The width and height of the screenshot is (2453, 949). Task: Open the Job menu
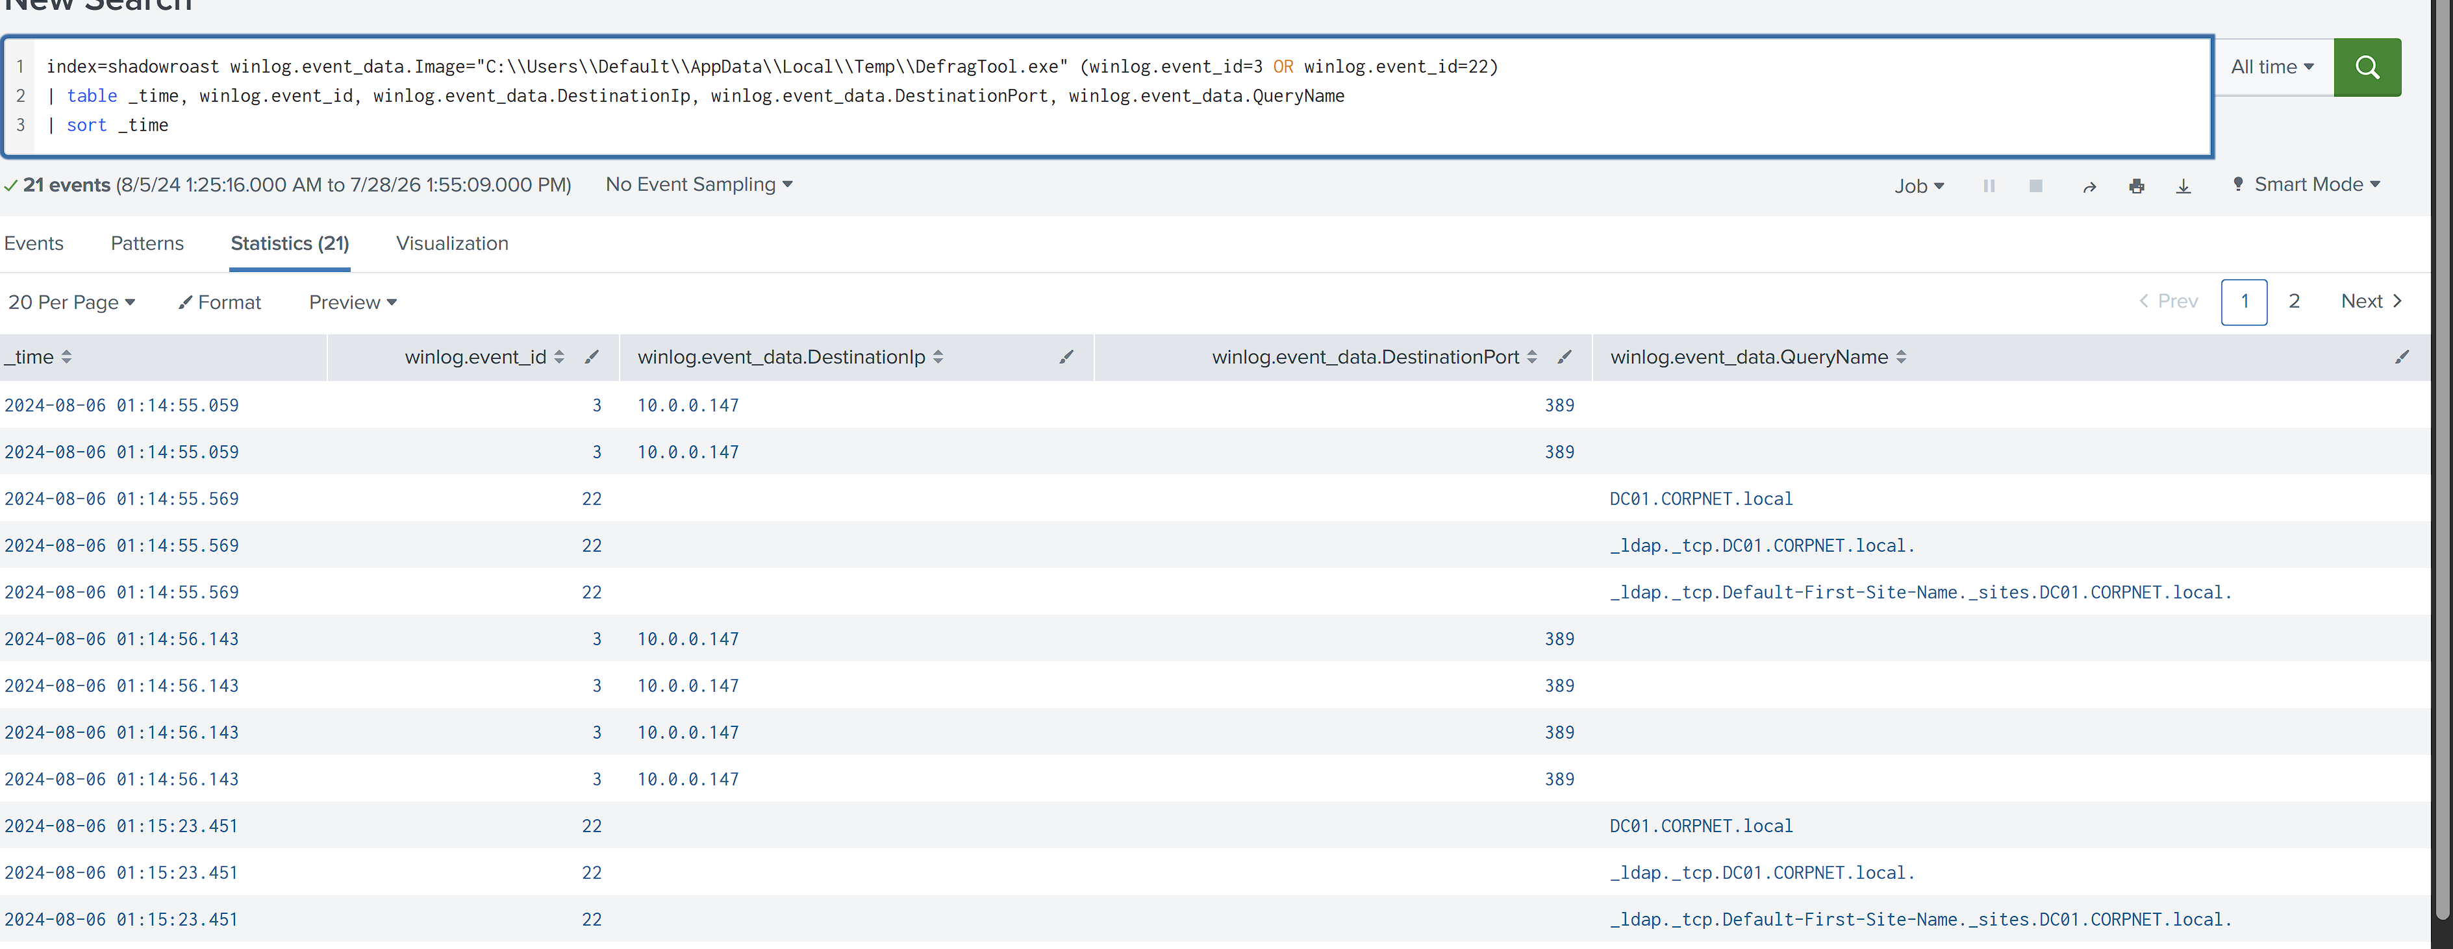click(x=1918, y=186)
